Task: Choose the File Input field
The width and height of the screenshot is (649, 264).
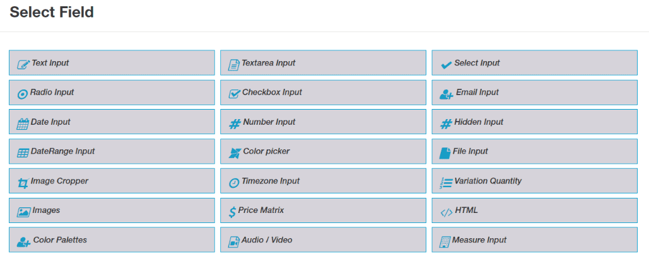Action: point(534,152)
